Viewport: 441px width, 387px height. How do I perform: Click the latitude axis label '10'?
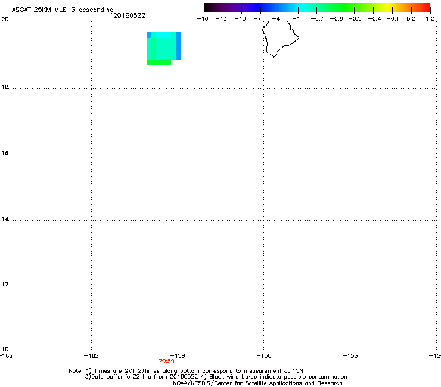click(x=5, y=349)
